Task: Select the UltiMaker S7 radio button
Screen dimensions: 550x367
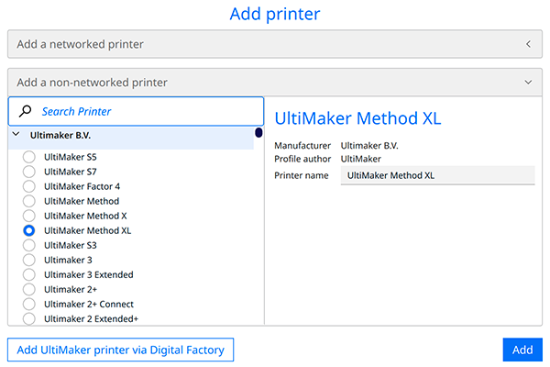Action: point(29,172)
